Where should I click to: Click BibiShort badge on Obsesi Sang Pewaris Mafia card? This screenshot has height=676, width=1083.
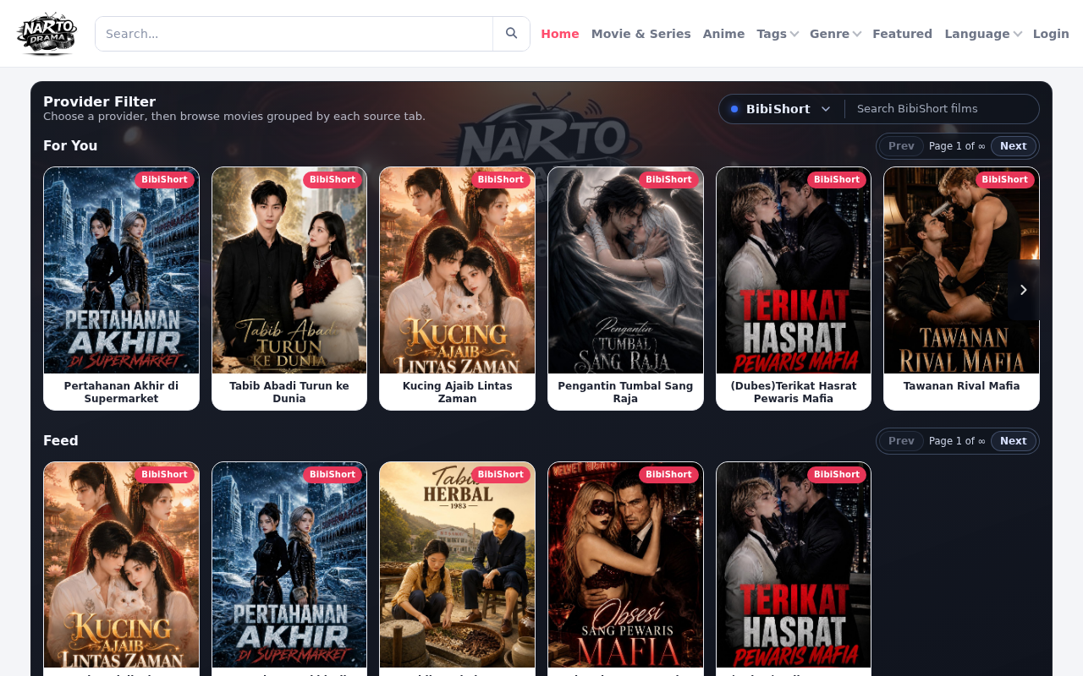point(668,475)
